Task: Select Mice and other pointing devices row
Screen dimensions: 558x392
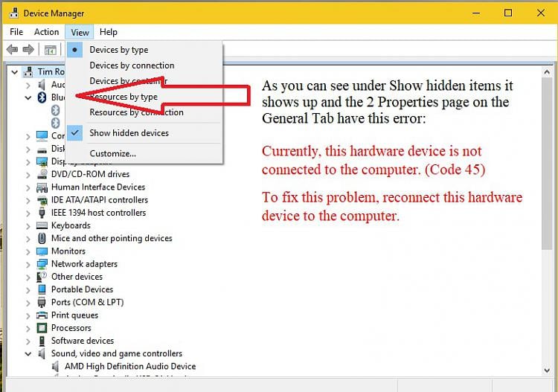Action: (112, 238)
